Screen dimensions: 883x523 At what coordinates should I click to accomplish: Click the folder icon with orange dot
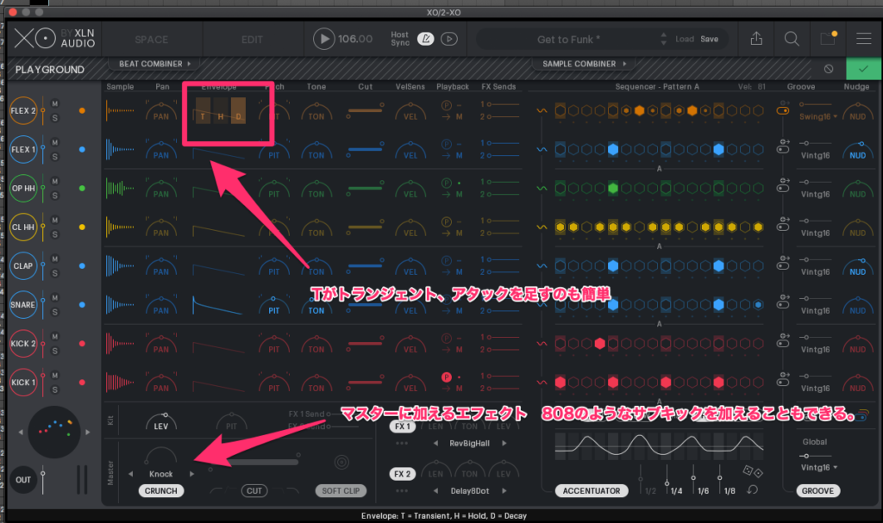pyautogui.click(x=828, y=39)
